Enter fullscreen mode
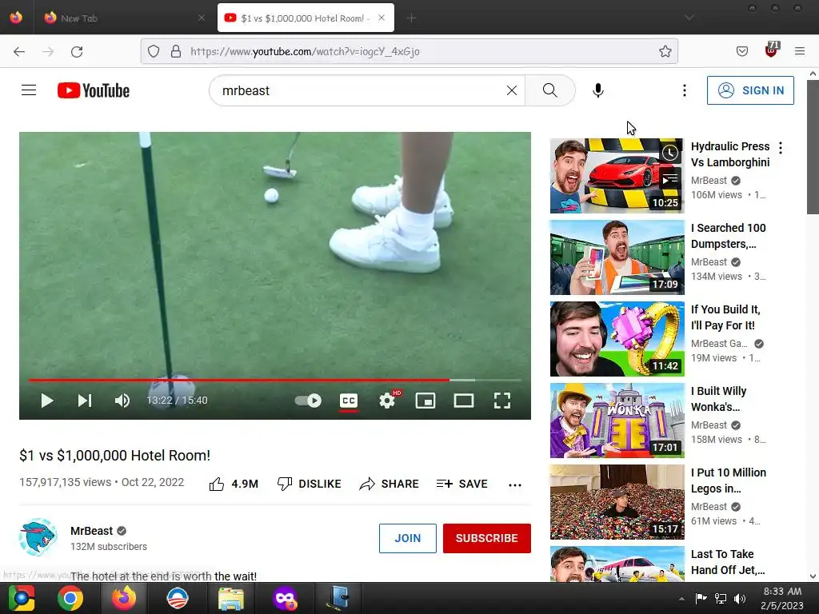 pos(502,401)
